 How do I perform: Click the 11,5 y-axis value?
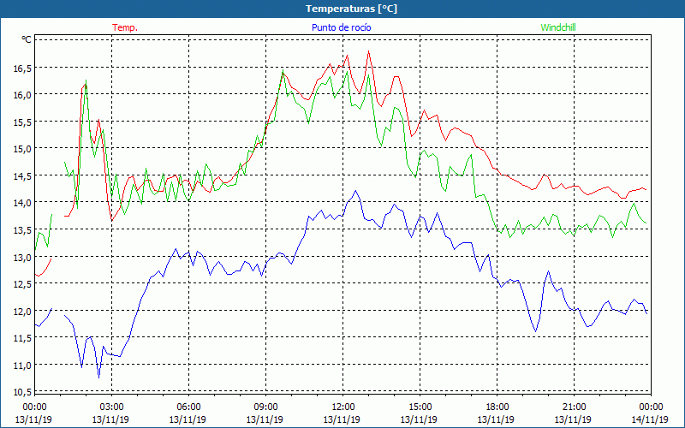[x=23, y=338]
